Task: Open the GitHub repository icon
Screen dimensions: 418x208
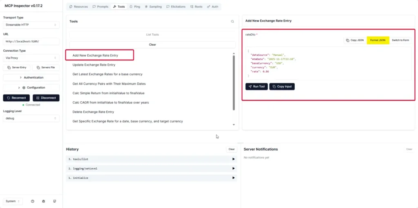Action: [54, 201]
